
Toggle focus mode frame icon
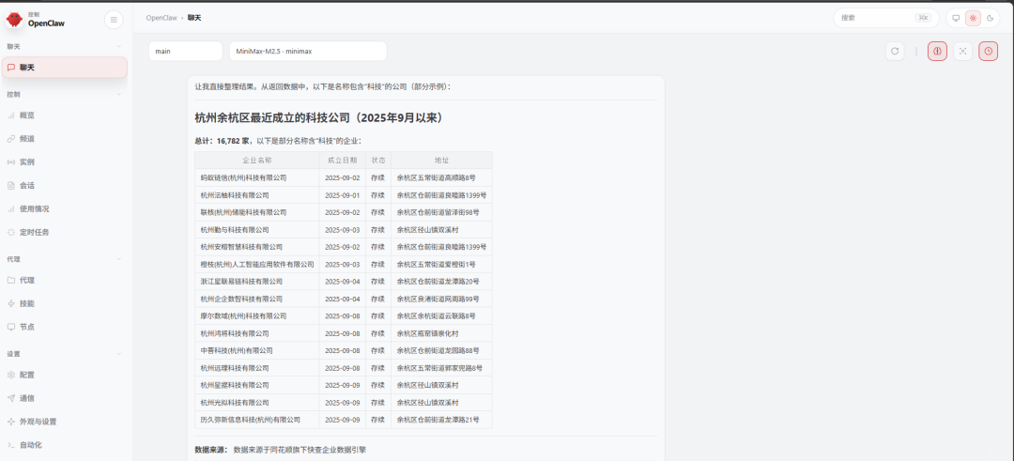[963, 51]
